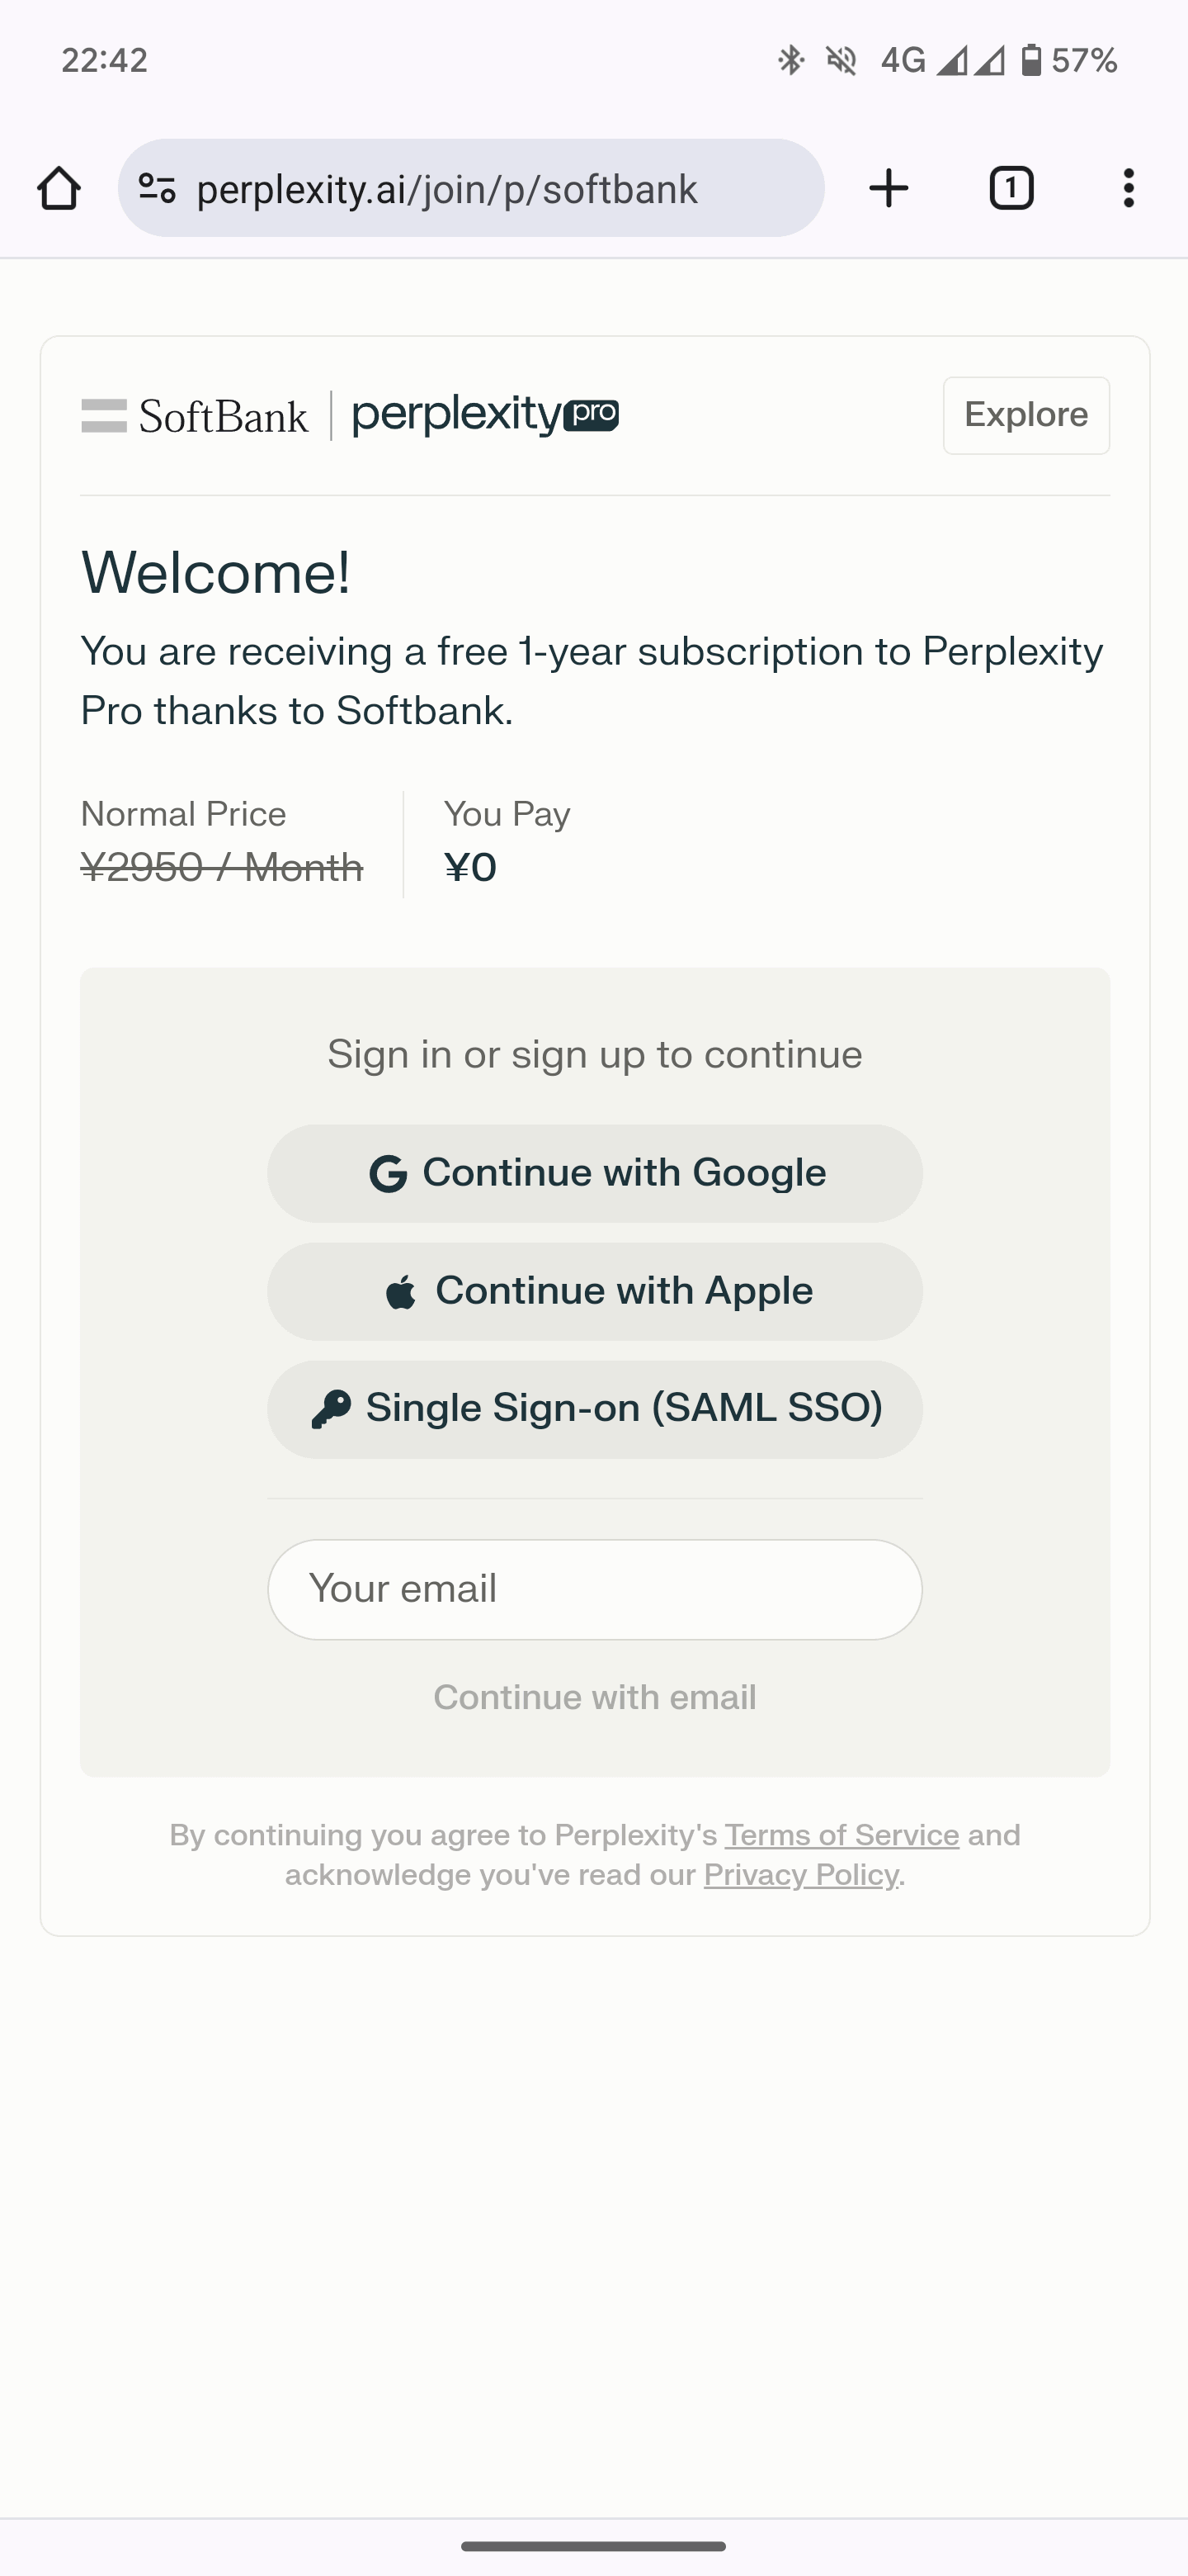Choose Single Sign-on (SAML SSO)

click(595, 1409)
